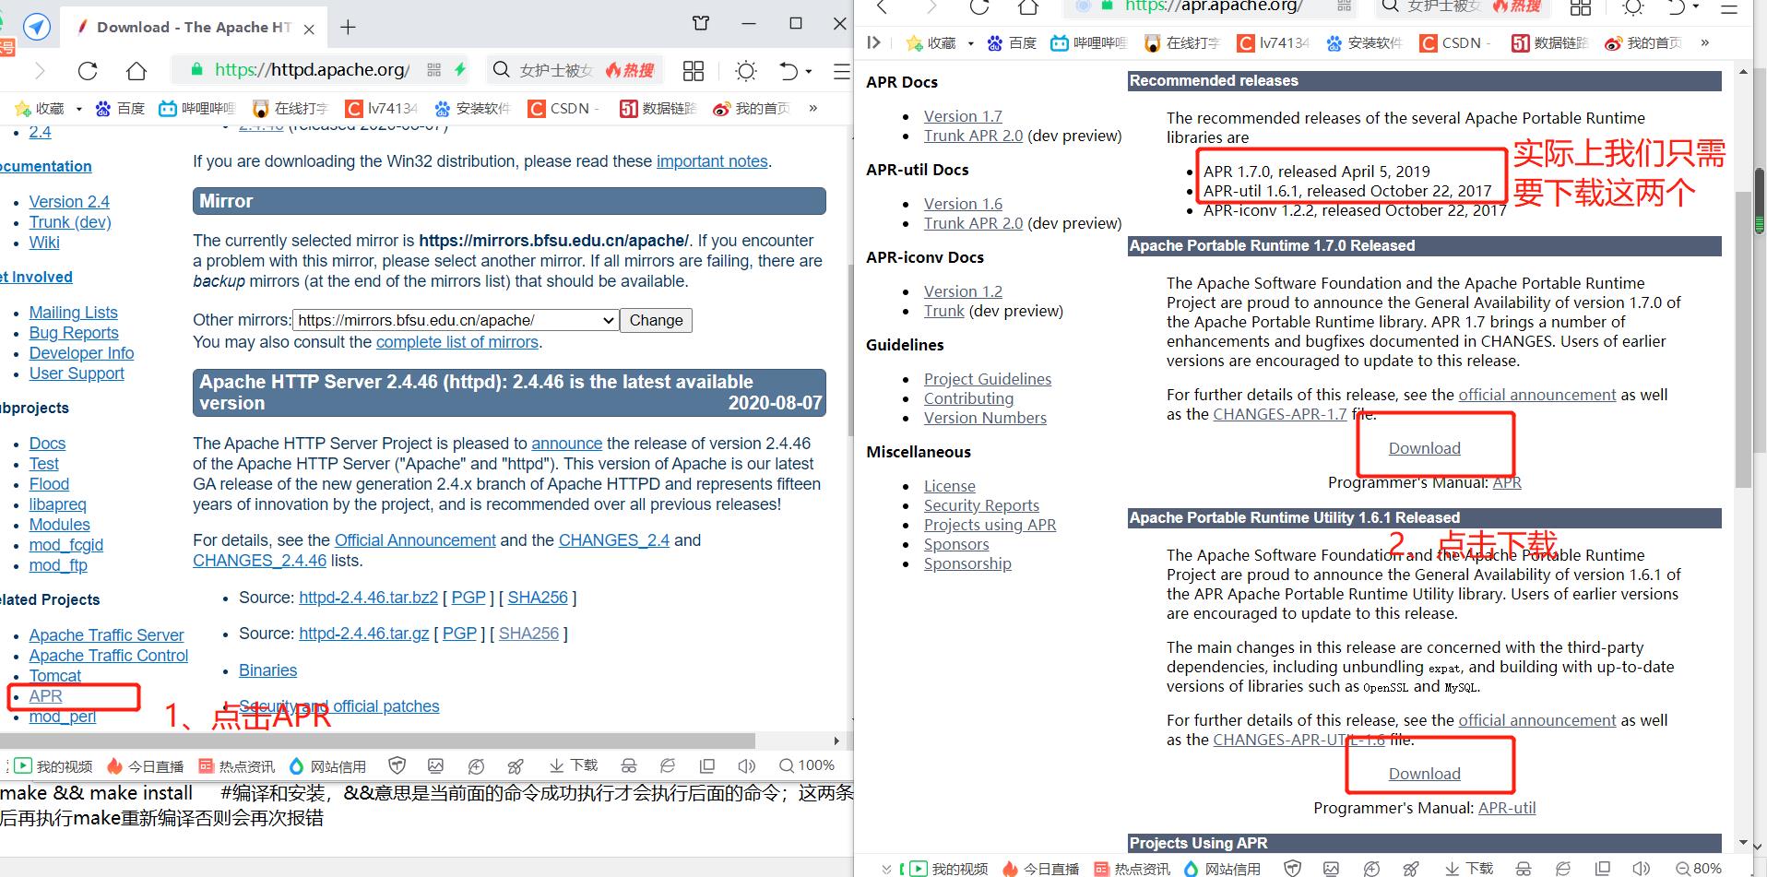Click the 80% zoom control in the right status bar
The height and width of the screenshot is (877, 1767).
(1699, 869)
